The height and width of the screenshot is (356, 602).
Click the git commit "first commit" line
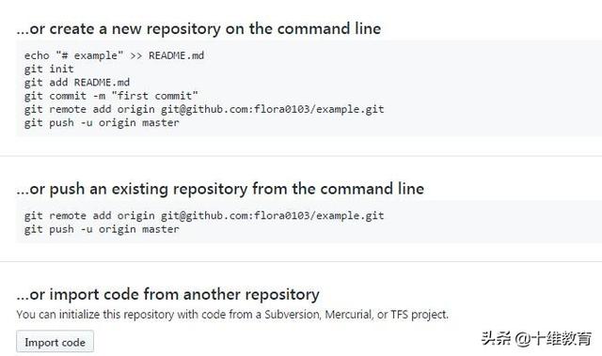[x=111, y=96]
